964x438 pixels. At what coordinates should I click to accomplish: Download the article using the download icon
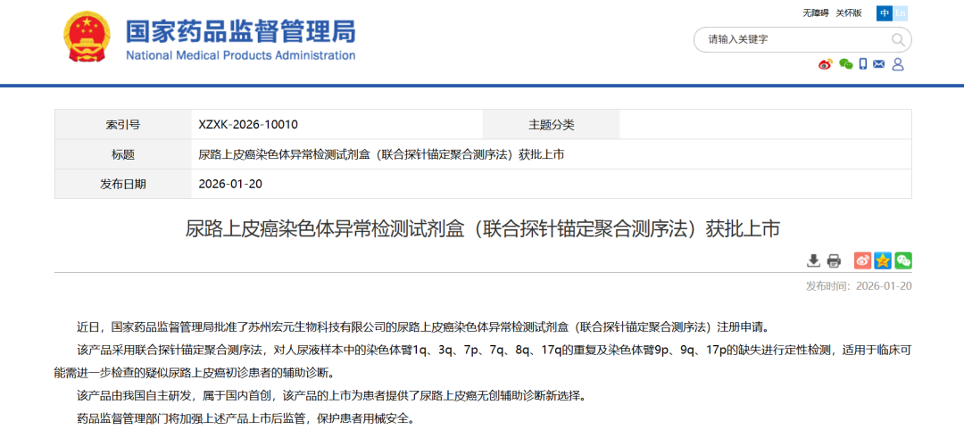(x=813, y=260)
